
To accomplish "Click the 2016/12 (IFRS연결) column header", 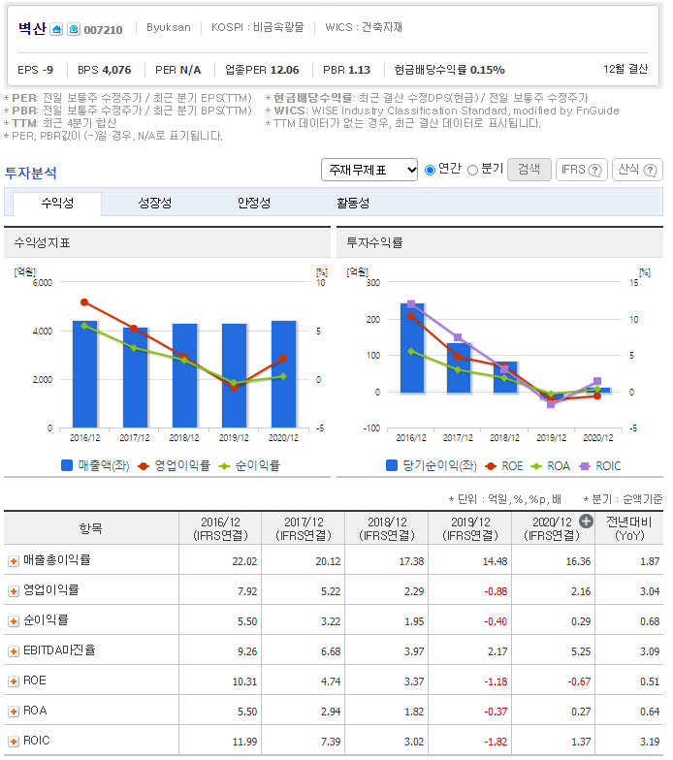I will point(221,529).
